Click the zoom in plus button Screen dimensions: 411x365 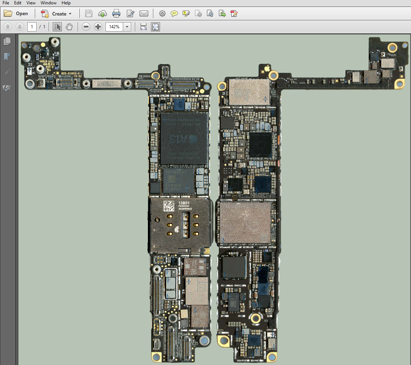coord(98,27)
